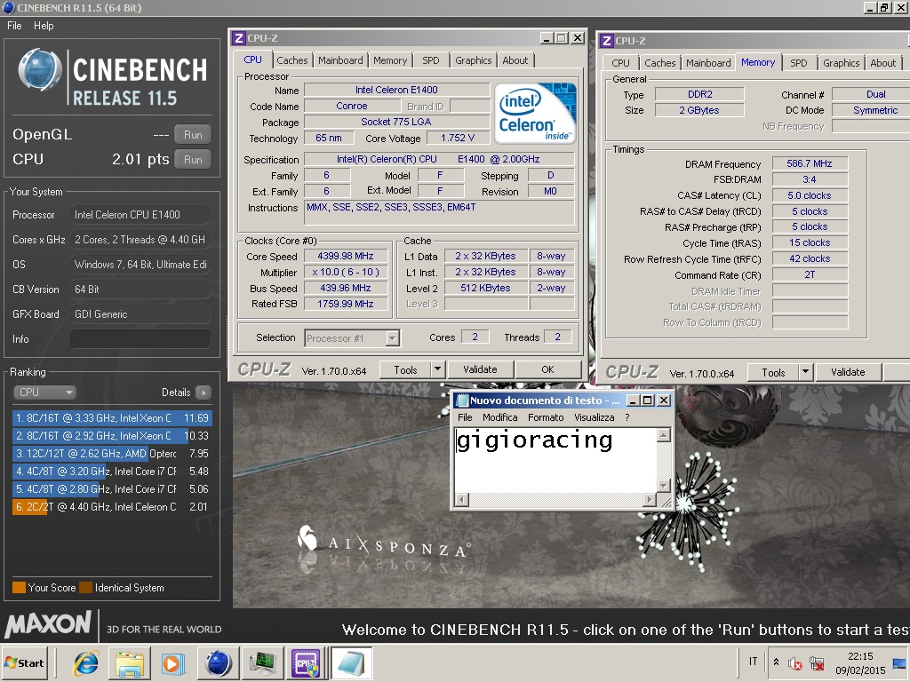Switch to Memory tab in front CPU-Z
The height and width of the screenshot is (682, 910).
390,60
